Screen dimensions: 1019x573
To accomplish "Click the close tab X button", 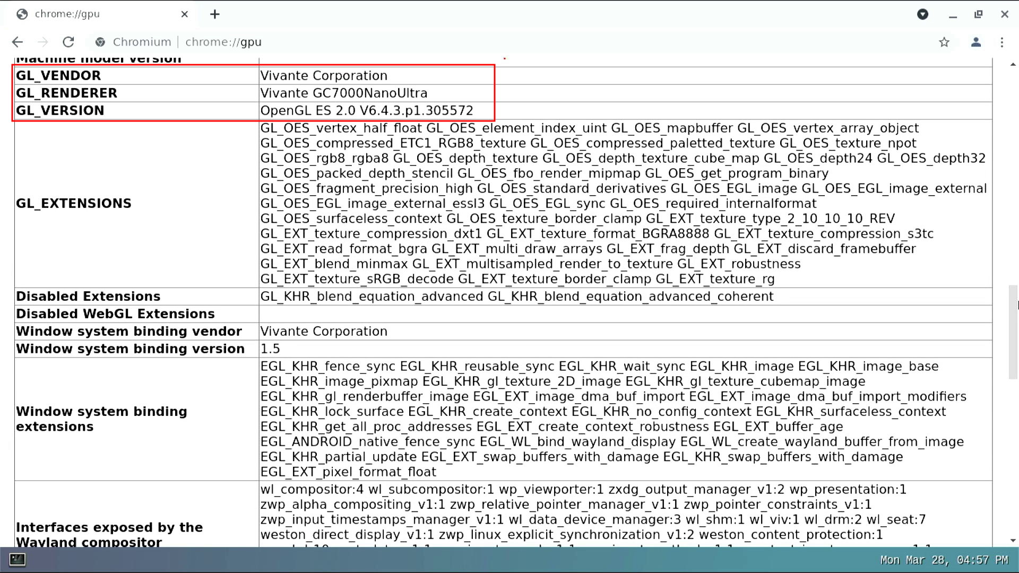I will point(184,13).
